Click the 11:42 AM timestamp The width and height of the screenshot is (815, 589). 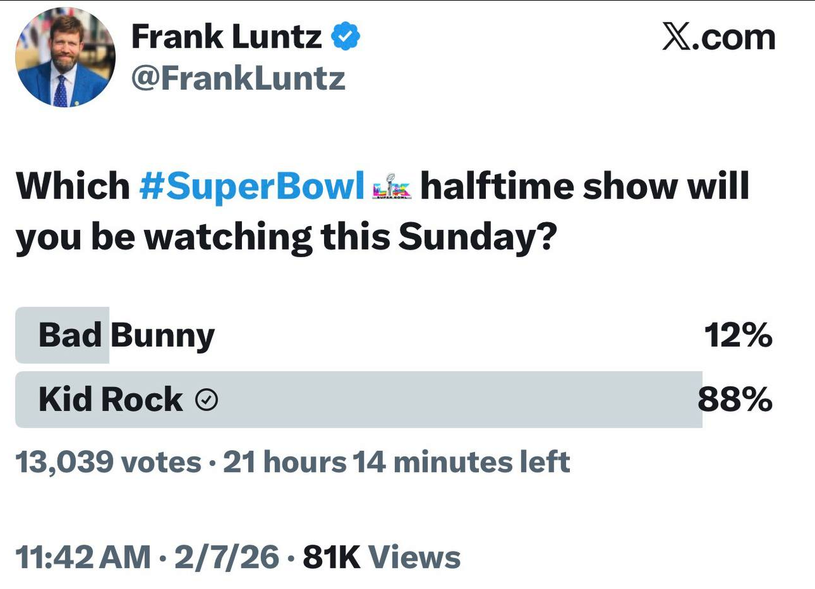tap(83, 557)
